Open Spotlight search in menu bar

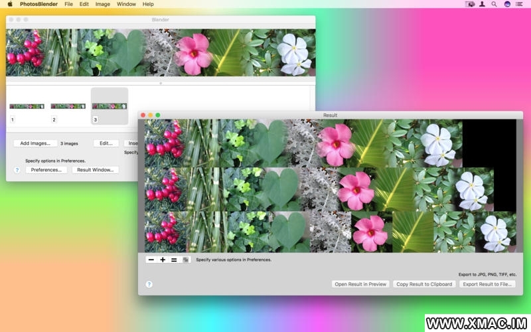pyautogui.click(x=494, y=4)
